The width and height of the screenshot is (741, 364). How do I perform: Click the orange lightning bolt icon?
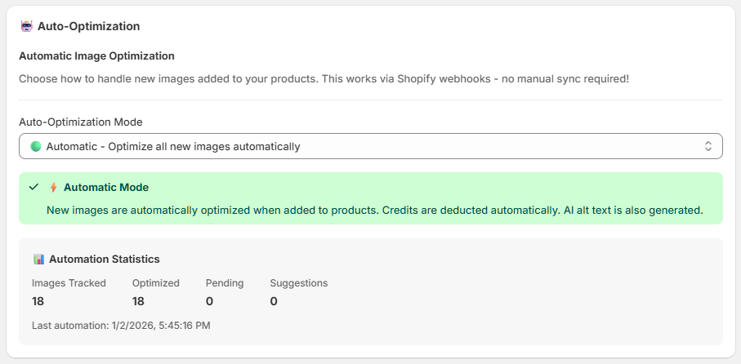point(53,188)
